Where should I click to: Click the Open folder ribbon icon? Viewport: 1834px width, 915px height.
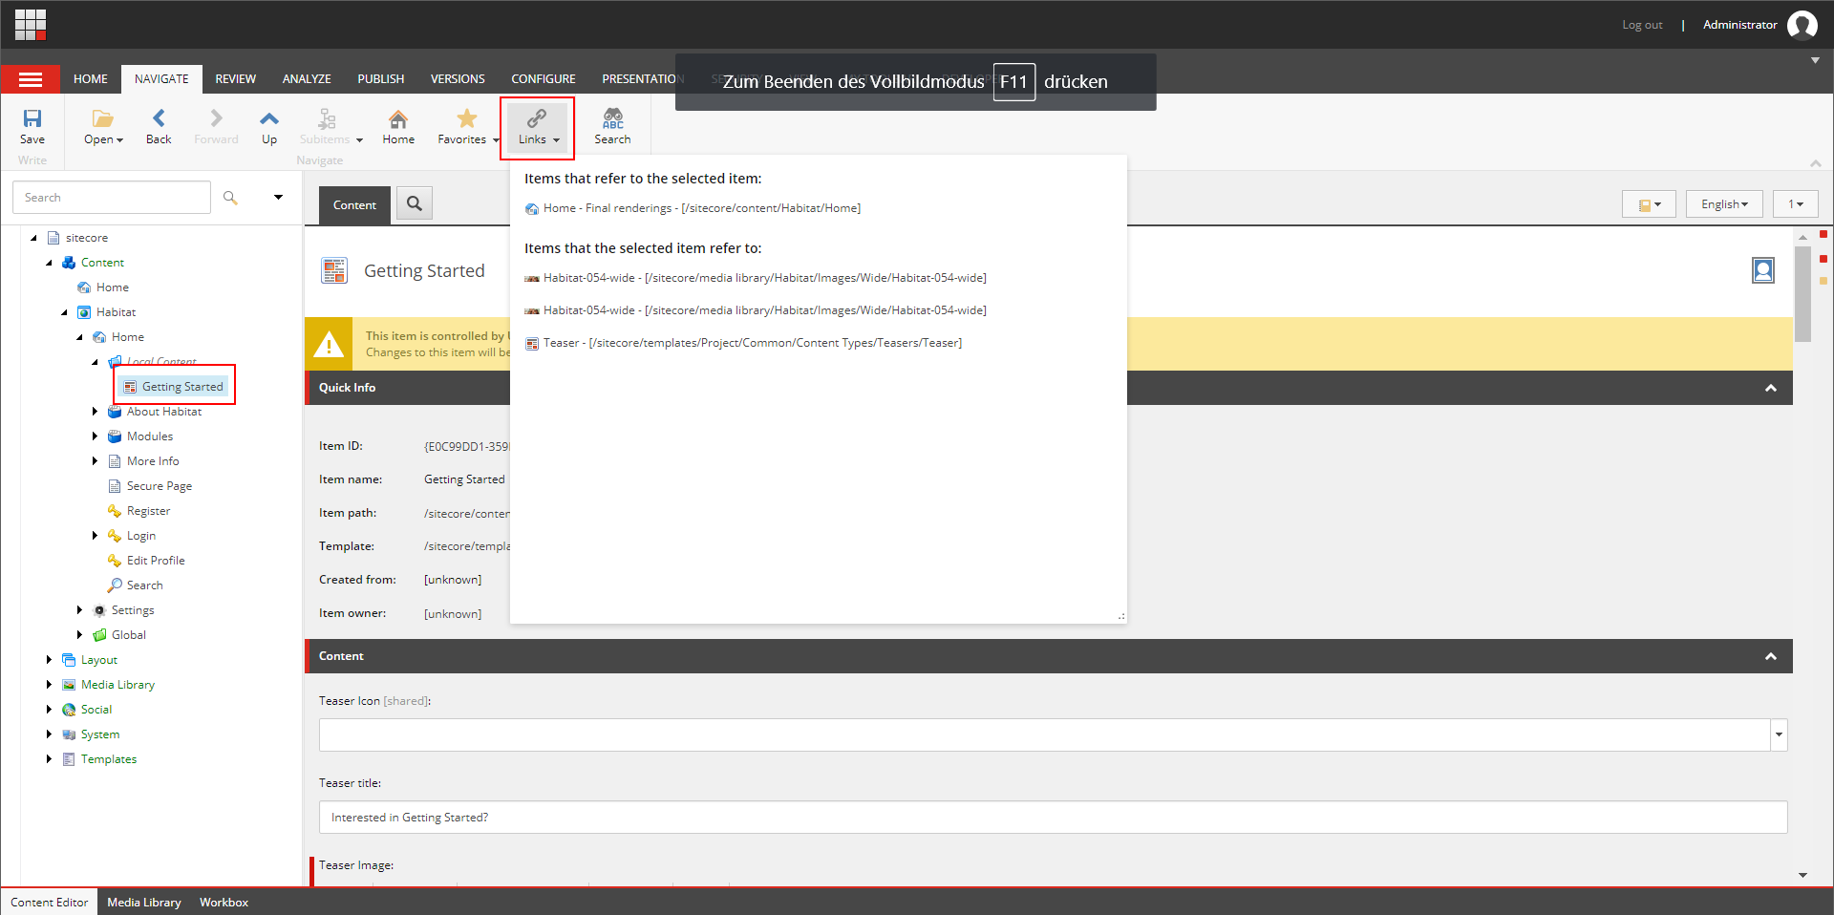point(102,118)
